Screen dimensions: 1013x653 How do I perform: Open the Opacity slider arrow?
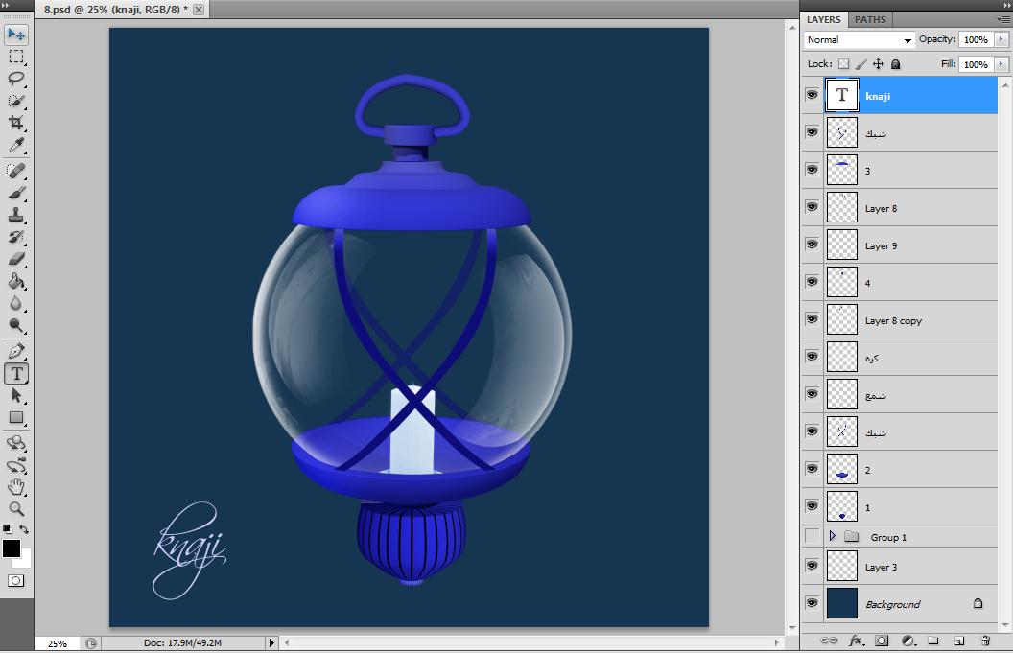click(1002, 40)
